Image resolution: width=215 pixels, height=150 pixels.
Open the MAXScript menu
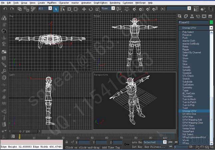140,3
